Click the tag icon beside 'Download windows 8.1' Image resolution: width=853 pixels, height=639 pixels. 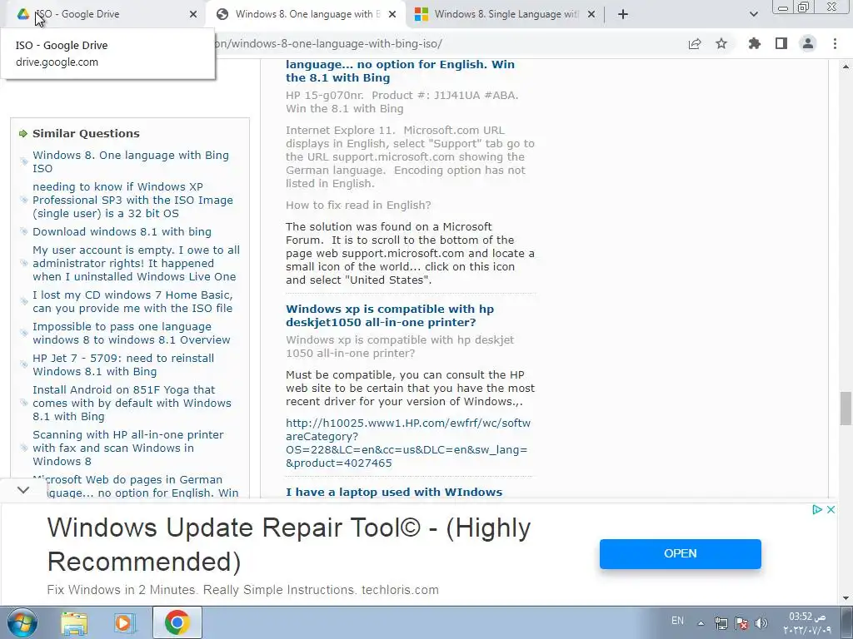point(23,231)
